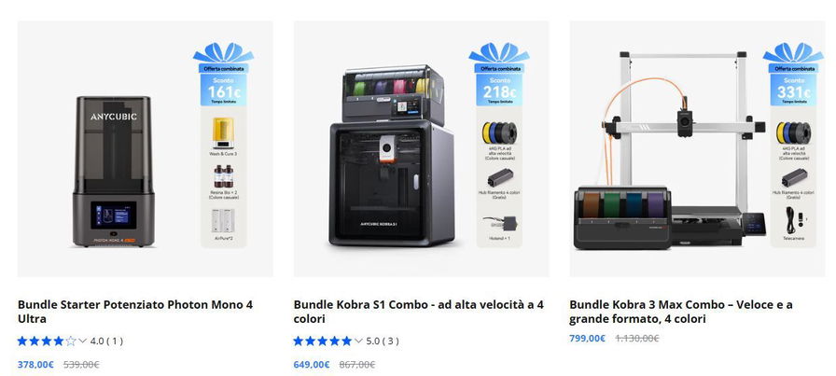Screen dimensions: 836x376
Task: Open the Kobra S1 Combo printer image
Action: pyautogui.click(x=393, y=156)
